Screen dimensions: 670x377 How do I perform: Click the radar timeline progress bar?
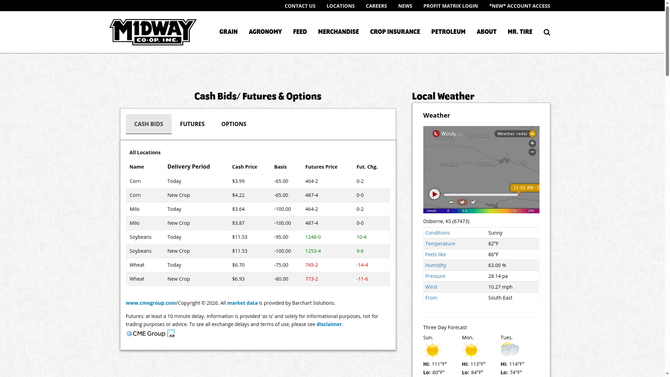[x=481, y=195]
